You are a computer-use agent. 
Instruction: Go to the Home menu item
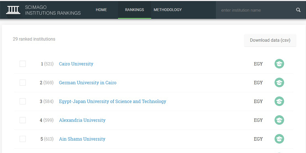[x=101, y=10]
